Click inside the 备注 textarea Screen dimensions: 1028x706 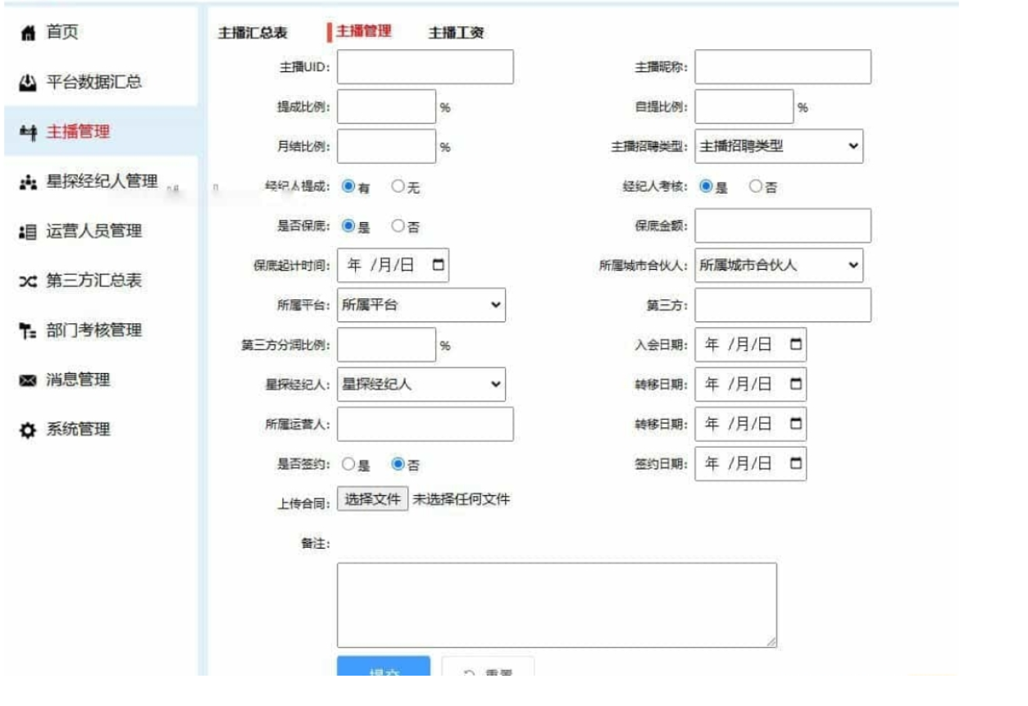557,605
